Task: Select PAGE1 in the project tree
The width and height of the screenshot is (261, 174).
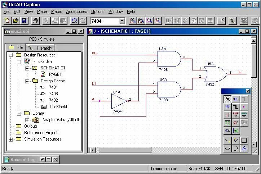Action: [55, 74]
